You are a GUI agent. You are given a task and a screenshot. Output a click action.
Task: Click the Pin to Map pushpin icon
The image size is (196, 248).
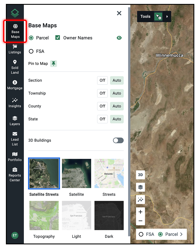tap(54, 64)
